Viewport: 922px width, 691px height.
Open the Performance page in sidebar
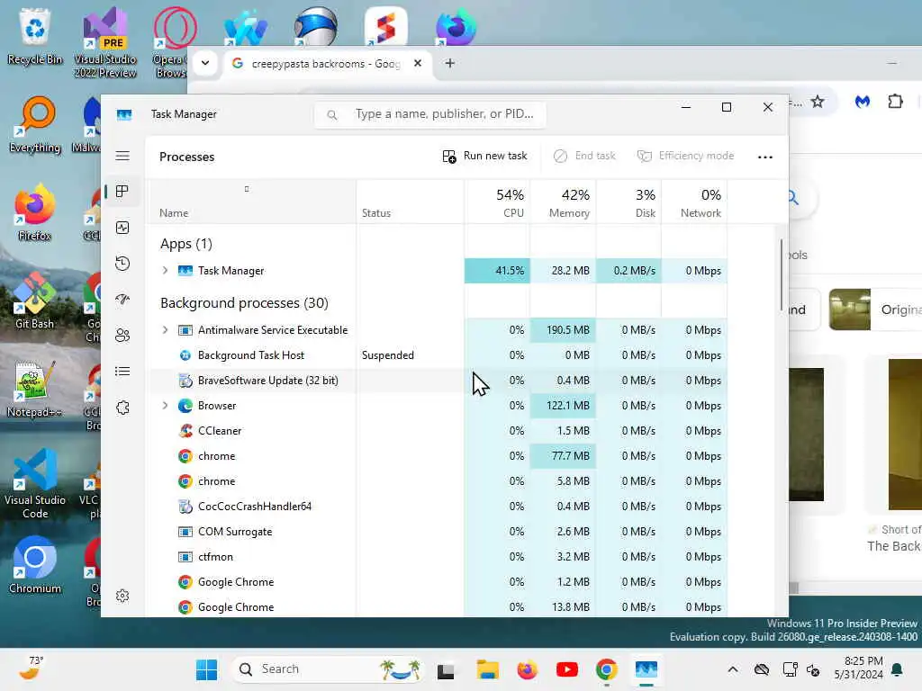[122, 228]
